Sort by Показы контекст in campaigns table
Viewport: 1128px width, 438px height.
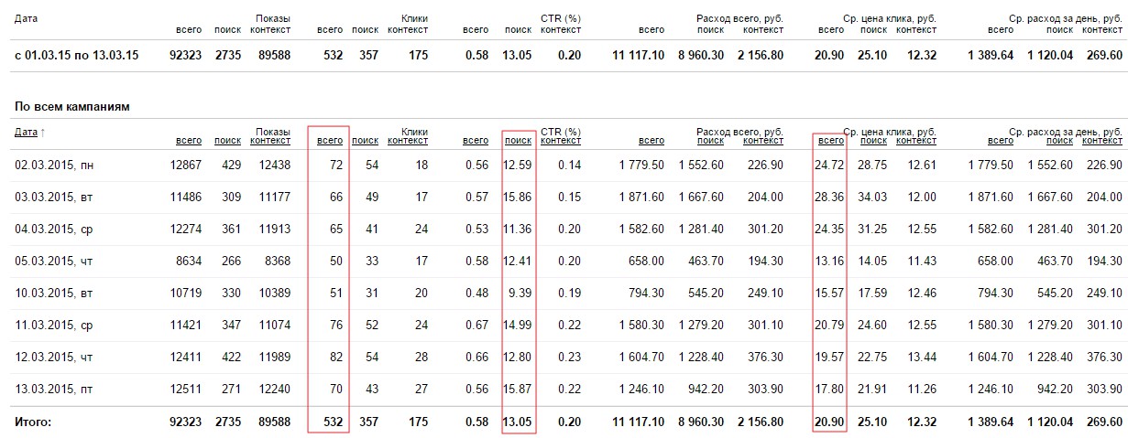(270, 141)
